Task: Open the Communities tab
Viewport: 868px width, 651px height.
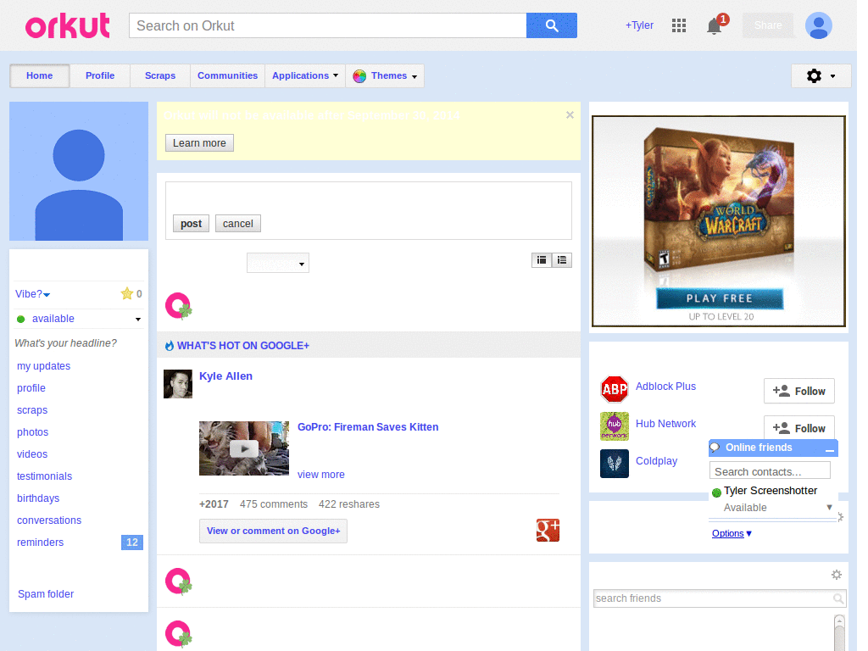Action: [x=227, y=75]
